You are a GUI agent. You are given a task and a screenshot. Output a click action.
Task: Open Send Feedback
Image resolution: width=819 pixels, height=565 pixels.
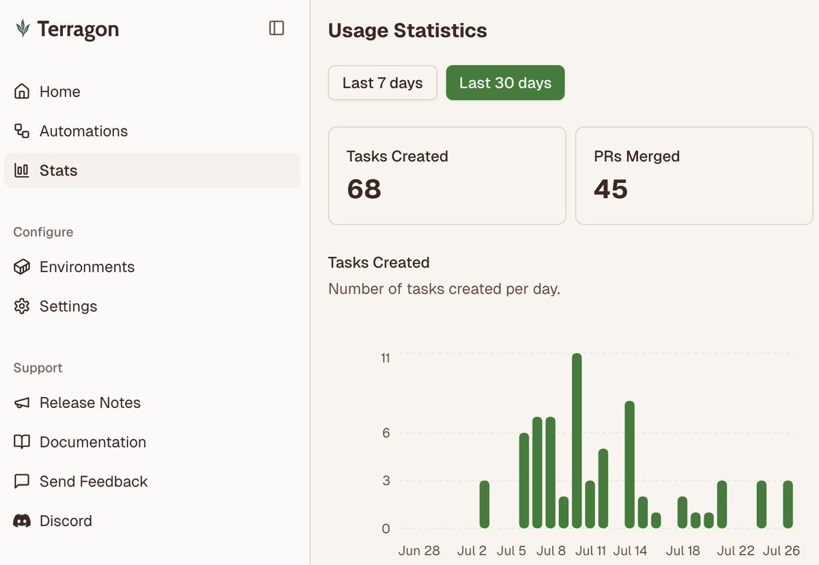(152, 482)
